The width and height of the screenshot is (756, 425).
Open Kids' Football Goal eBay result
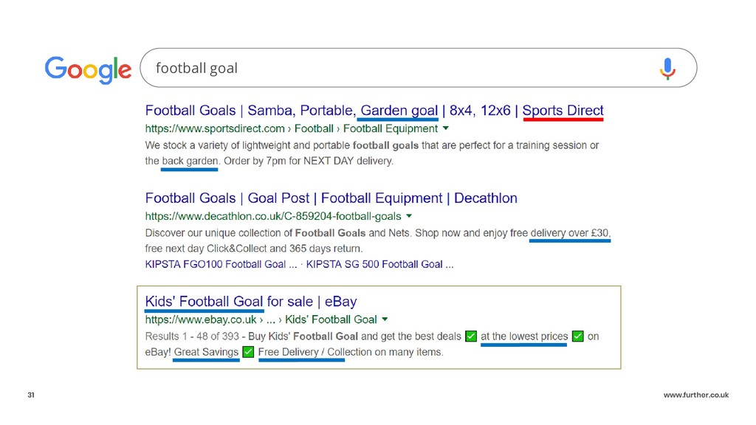pyautogui.click(x=251, y=302)
